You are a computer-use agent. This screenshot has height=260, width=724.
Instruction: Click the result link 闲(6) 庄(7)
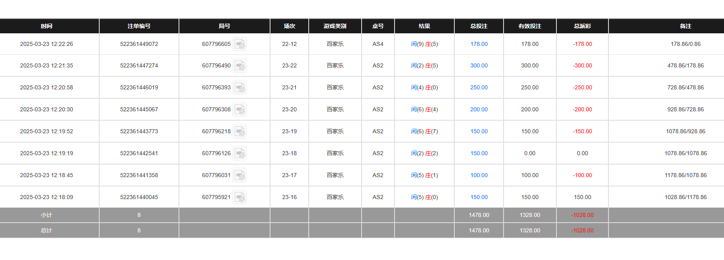click(424, 131)
